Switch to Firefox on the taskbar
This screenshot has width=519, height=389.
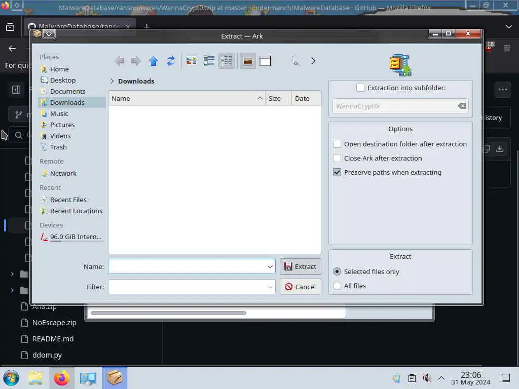(61, 378)
